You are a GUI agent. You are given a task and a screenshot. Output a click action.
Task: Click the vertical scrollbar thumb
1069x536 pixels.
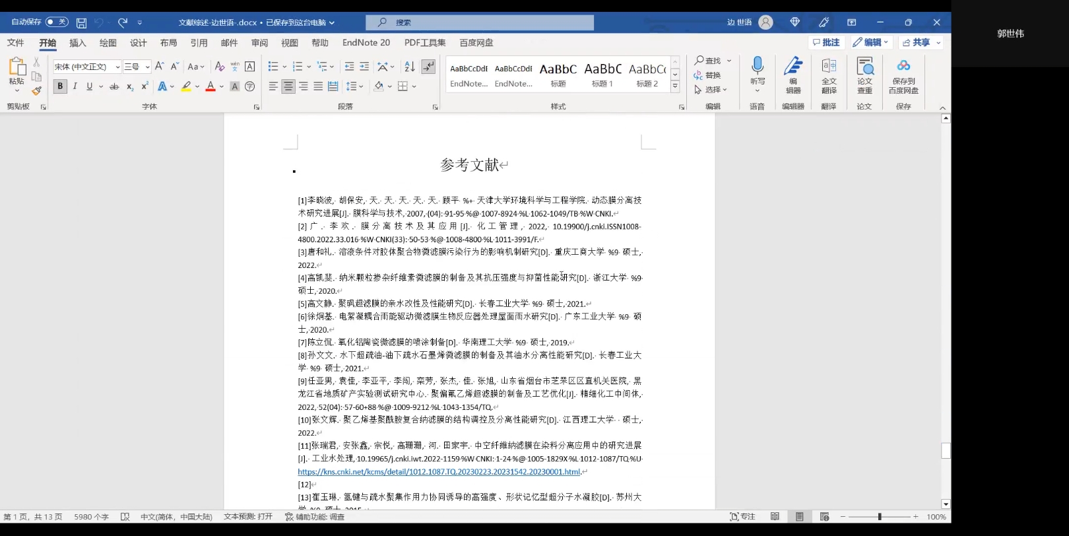click(x=946, y=451)
